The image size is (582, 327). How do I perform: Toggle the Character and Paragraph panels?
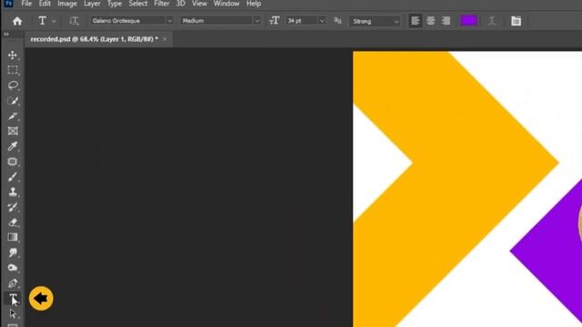click(516, 21)
